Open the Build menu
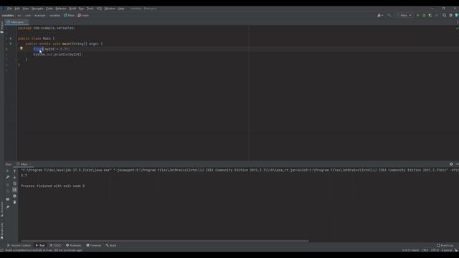459x258 pixels. point(72,9)
